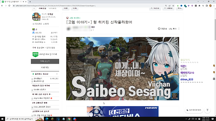Go to the next post (다음글)

(168, 8)
